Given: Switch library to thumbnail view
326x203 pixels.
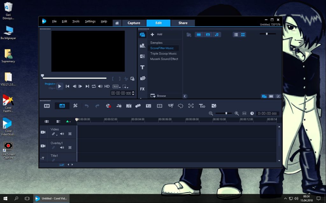Looking at the screenshot, I should click(243, 35).
